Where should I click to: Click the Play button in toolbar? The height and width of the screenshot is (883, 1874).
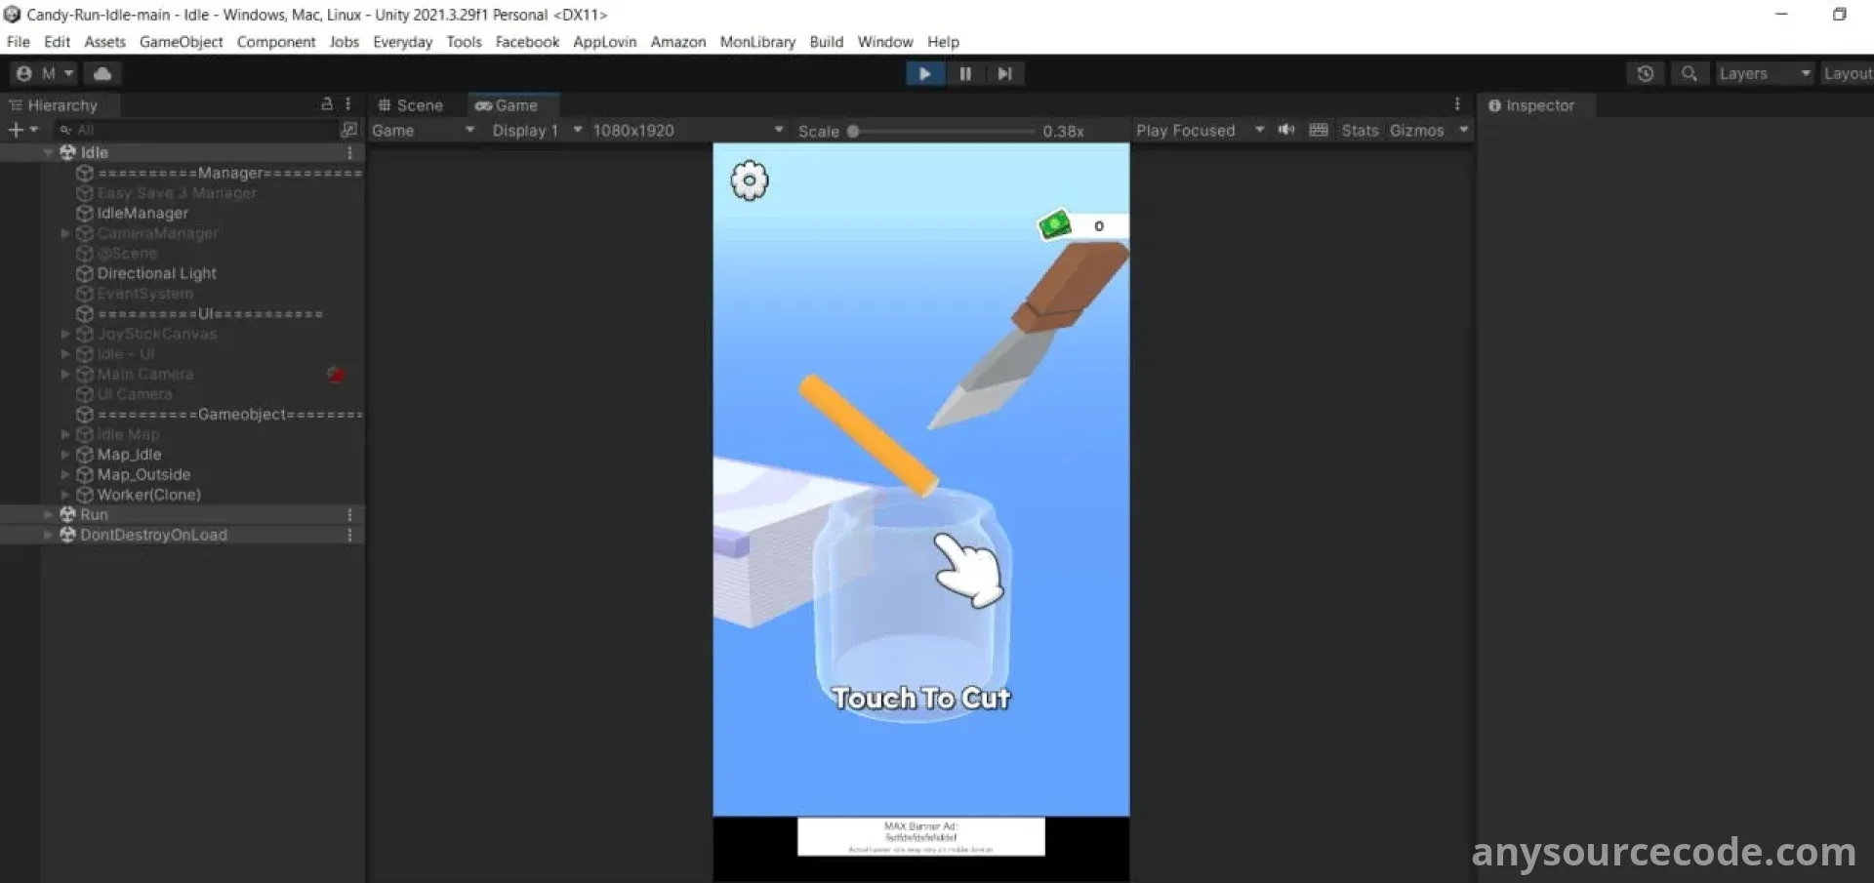tap(924, 74)
